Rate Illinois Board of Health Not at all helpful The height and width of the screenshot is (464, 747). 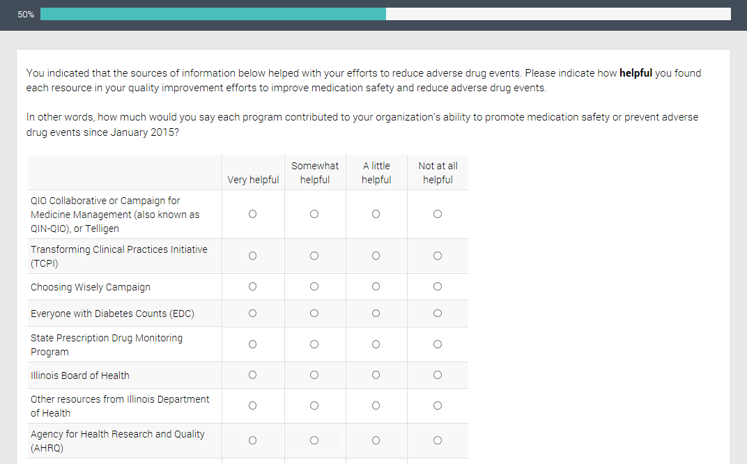point(438,375)
